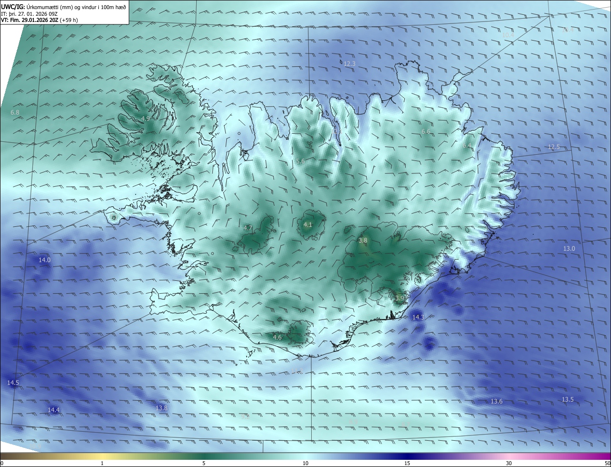Click the 3.9 value near the southeast coast
This screenshot has width=611, height=467.
point(400,298)
